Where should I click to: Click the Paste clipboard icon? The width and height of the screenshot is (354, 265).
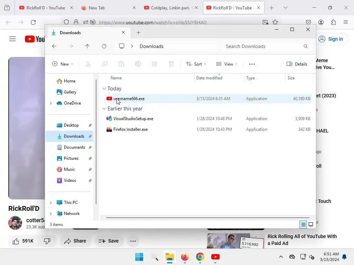(x=121, y=64)
